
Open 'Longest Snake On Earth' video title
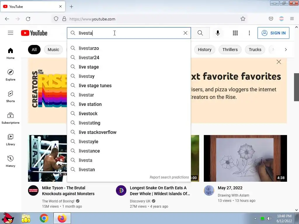tap(160, 191)
